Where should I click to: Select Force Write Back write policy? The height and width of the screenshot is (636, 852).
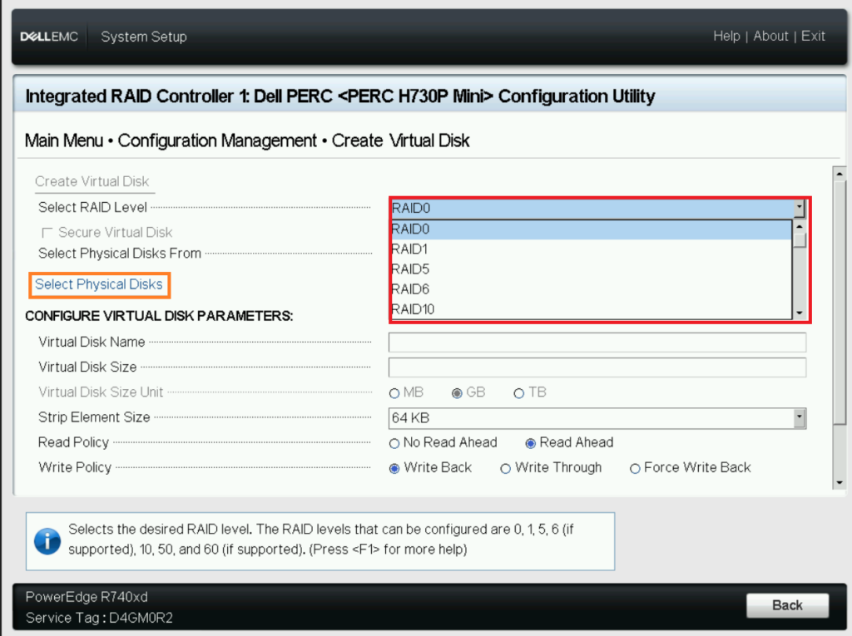point(635,469)
